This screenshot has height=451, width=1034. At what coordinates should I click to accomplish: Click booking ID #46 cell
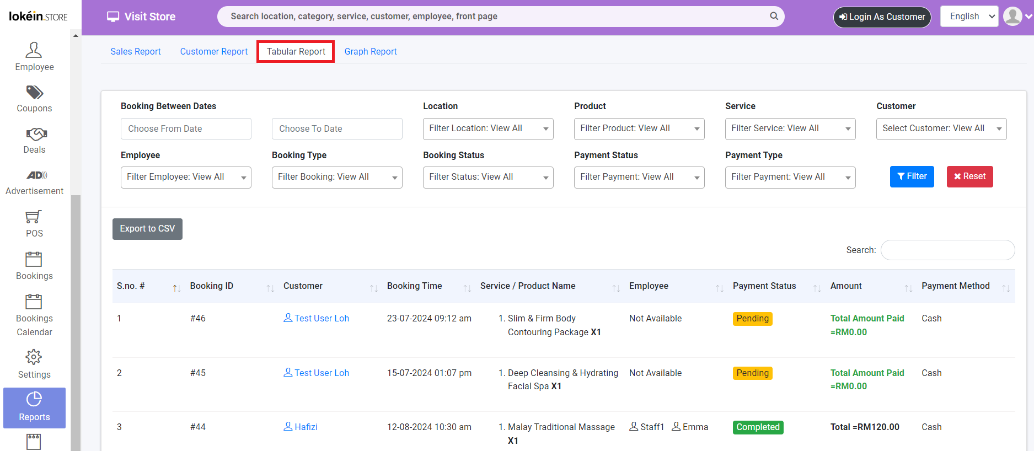pyautogui.click(x=198, y=318)
